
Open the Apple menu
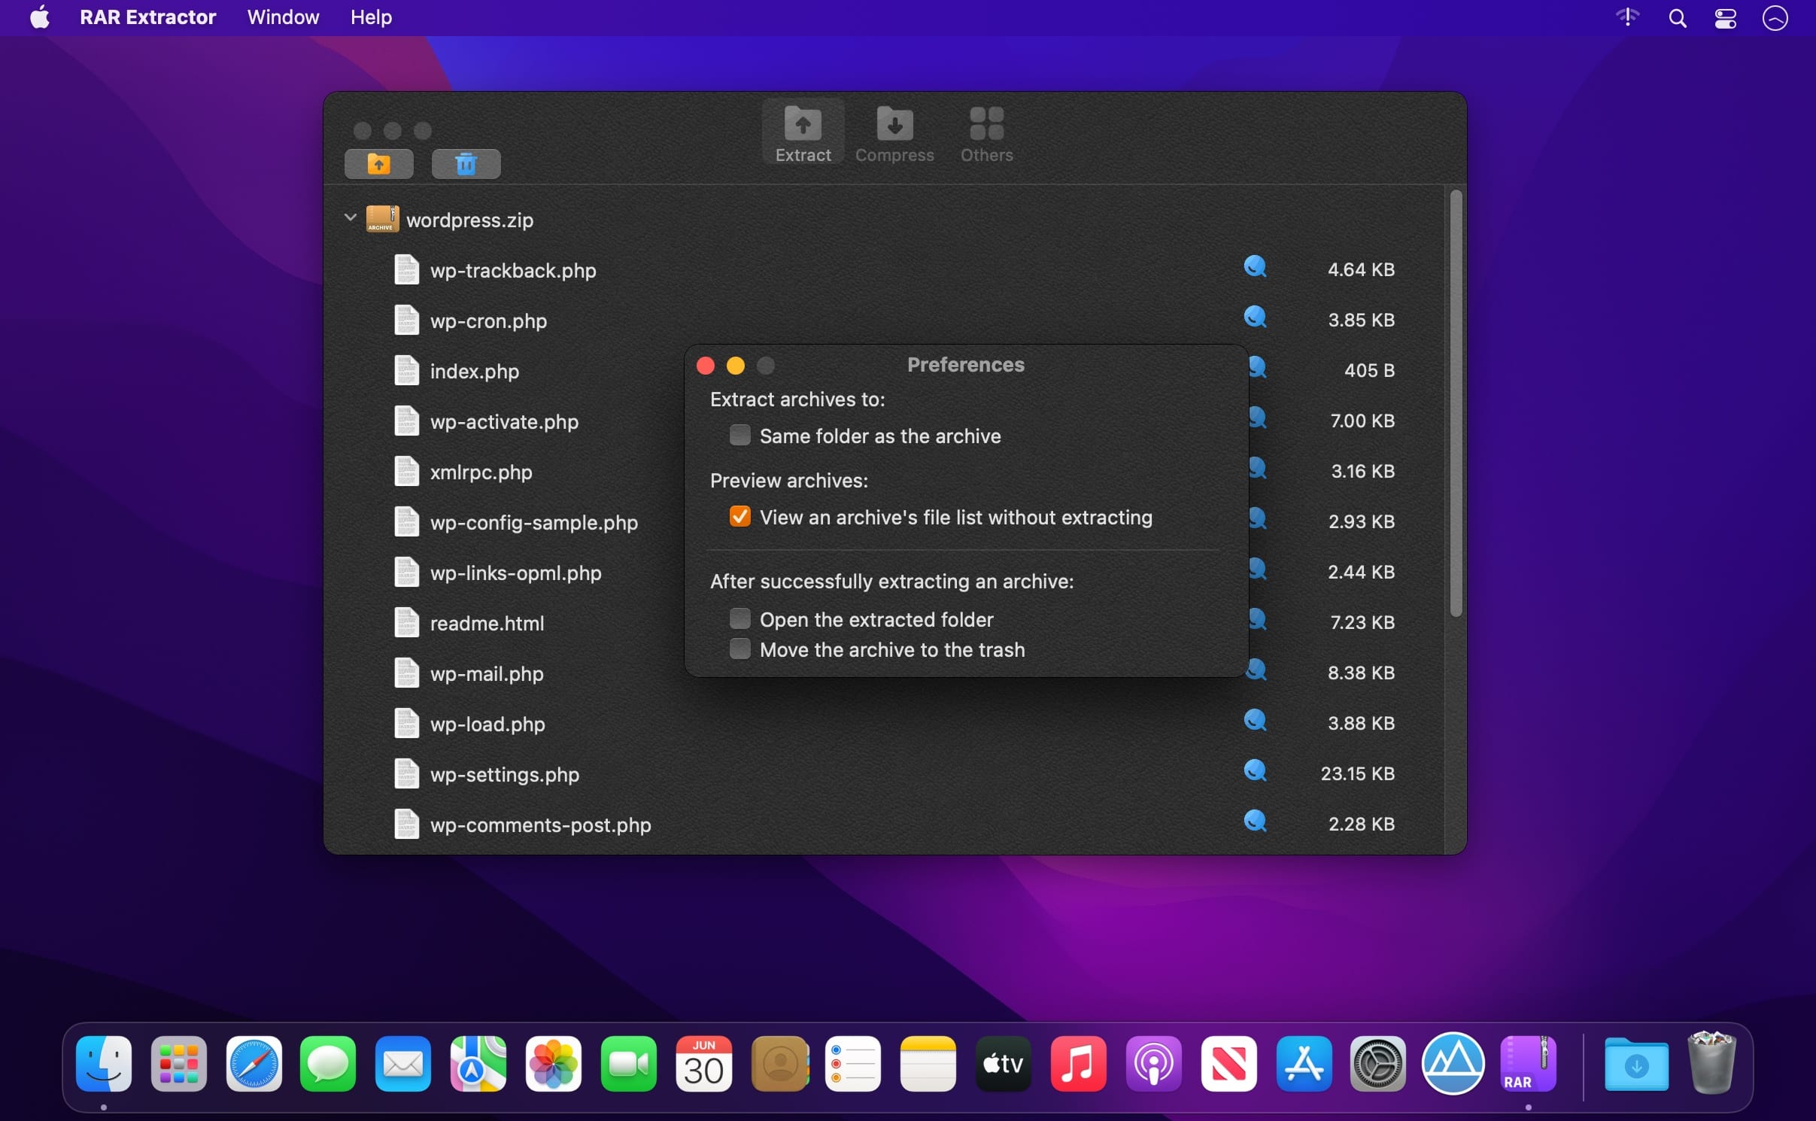click(x=40, y=17)
